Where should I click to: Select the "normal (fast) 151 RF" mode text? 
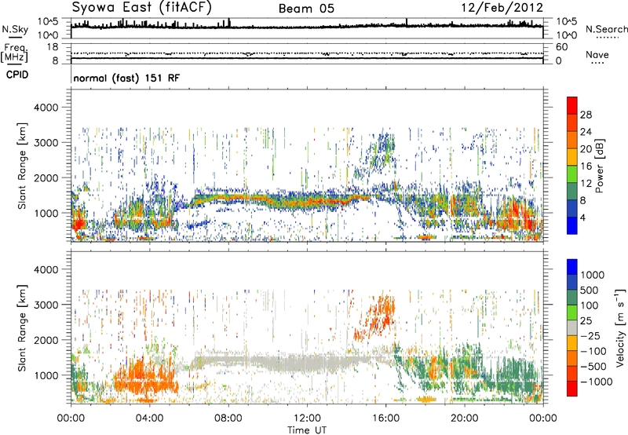pyautogui.click(x=126, y=78)
